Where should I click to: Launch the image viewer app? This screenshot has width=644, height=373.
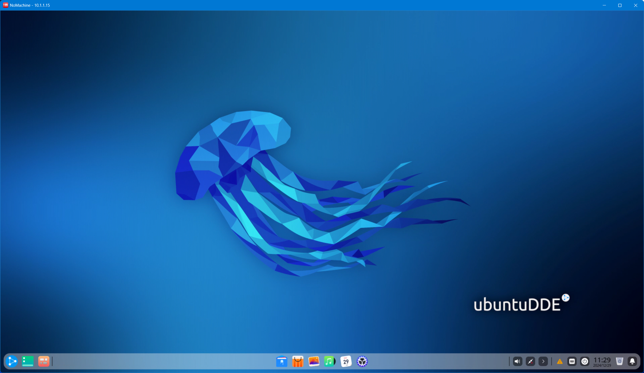pos(314,361)
